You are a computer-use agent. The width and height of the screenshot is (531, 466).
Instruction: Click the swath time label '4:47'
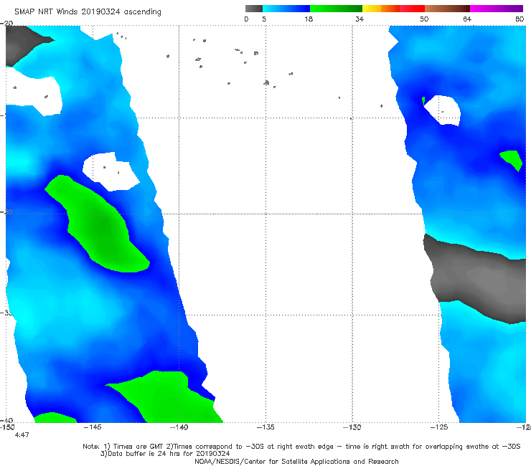coord(22,435)
